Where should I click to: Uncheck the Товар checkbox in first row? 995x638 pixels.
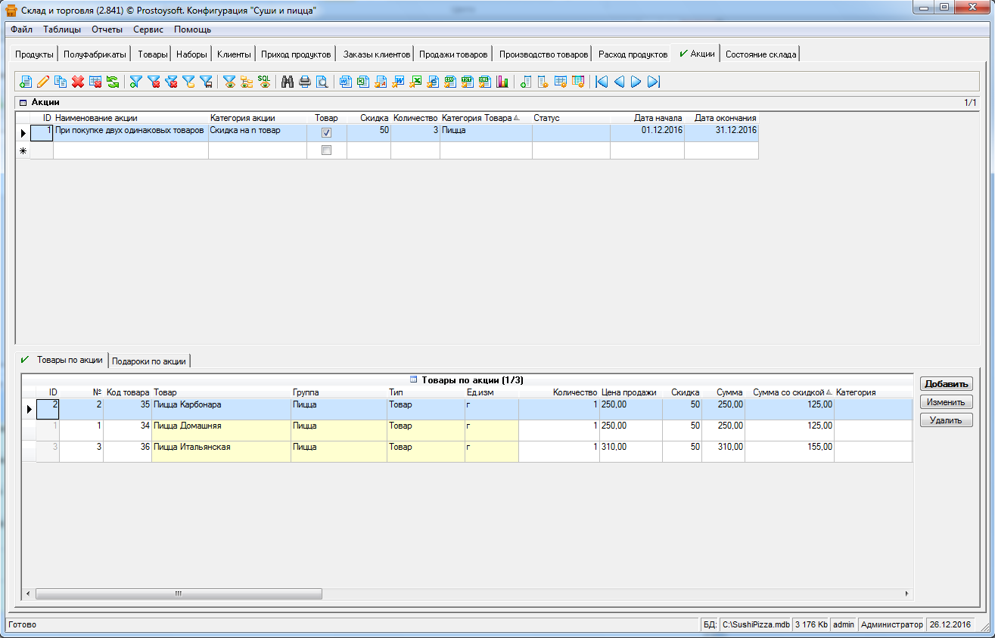pos(327,132)
